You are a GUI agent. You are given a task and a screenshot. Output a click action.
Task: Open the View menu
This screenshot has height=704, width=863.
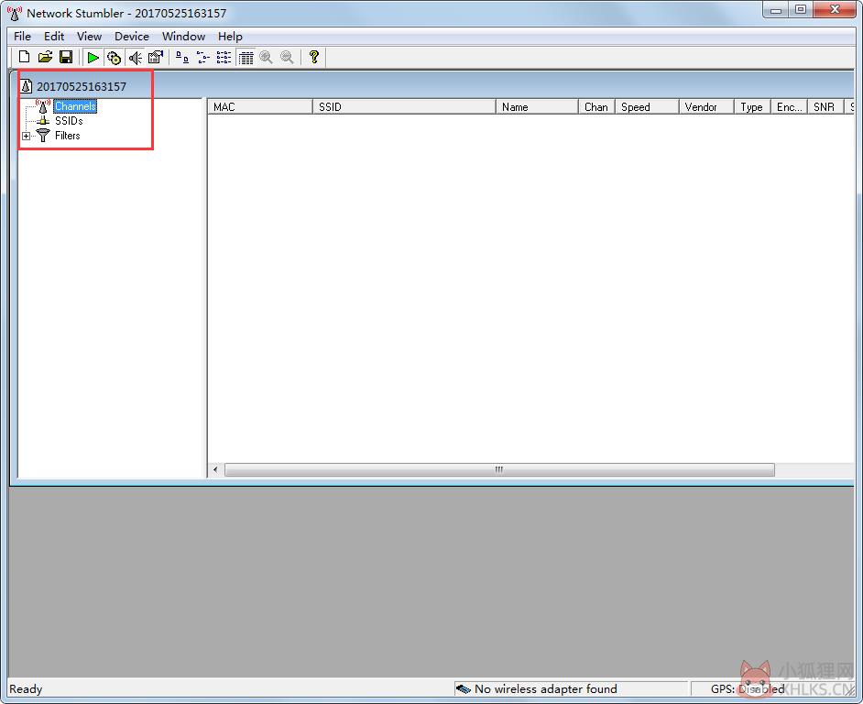coord(89,37)
